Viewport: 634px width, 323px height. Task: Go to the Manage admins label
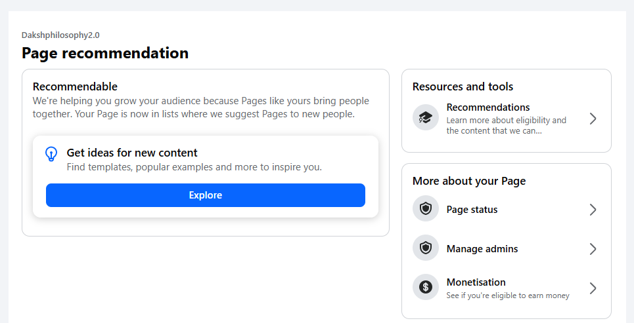tap(482, 249)
